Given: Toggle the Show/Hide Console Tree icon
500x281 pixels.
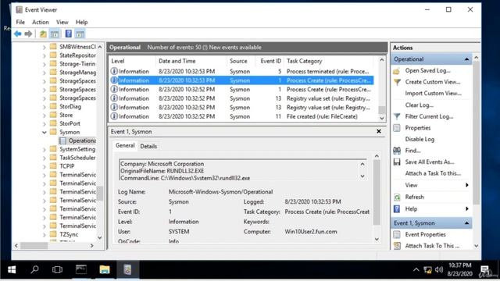Looking at the screenshot, I should coord(55,34).
